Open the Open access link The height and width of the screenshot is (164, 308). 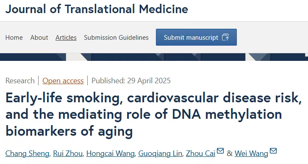(63, 81)
